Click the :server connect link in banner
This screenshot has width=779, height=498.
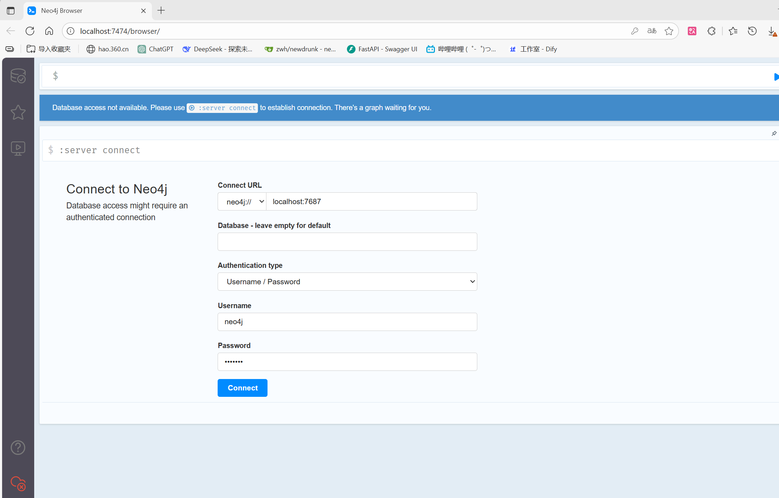(x=222, y=108)
